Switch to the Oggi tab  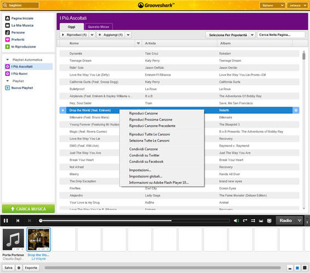click(71, 27)
